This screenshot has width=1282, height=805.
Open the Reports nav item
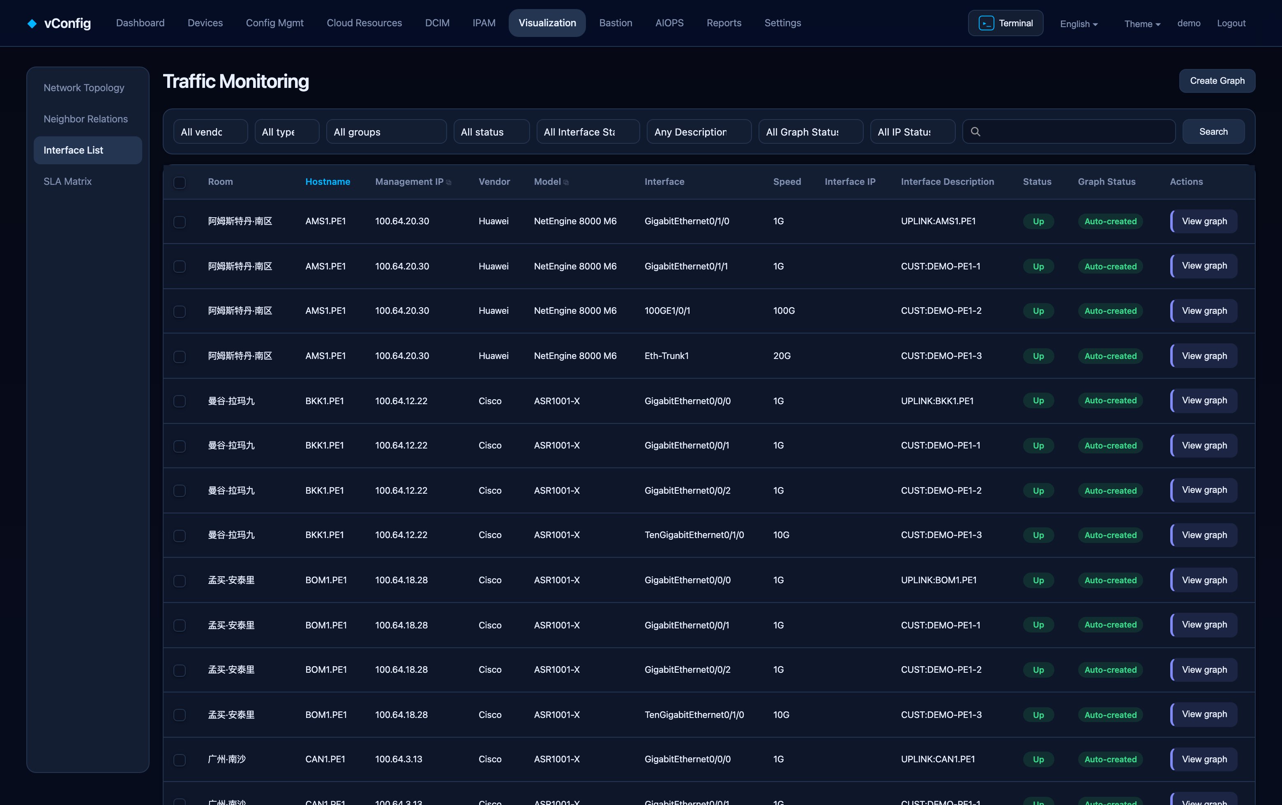click(724, 23)
